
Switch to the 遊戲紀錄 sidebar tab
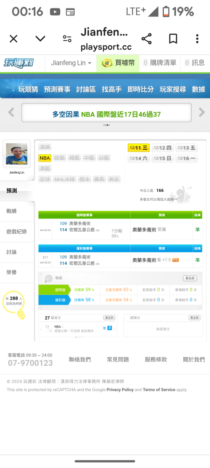pyautogui.click(x=17, y=232)
